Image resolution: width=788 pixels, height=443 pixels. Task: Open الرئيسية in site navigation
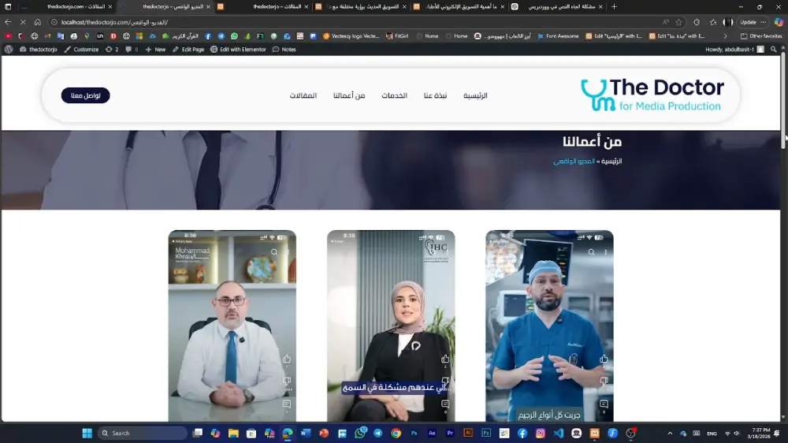(x=475, y=95)
